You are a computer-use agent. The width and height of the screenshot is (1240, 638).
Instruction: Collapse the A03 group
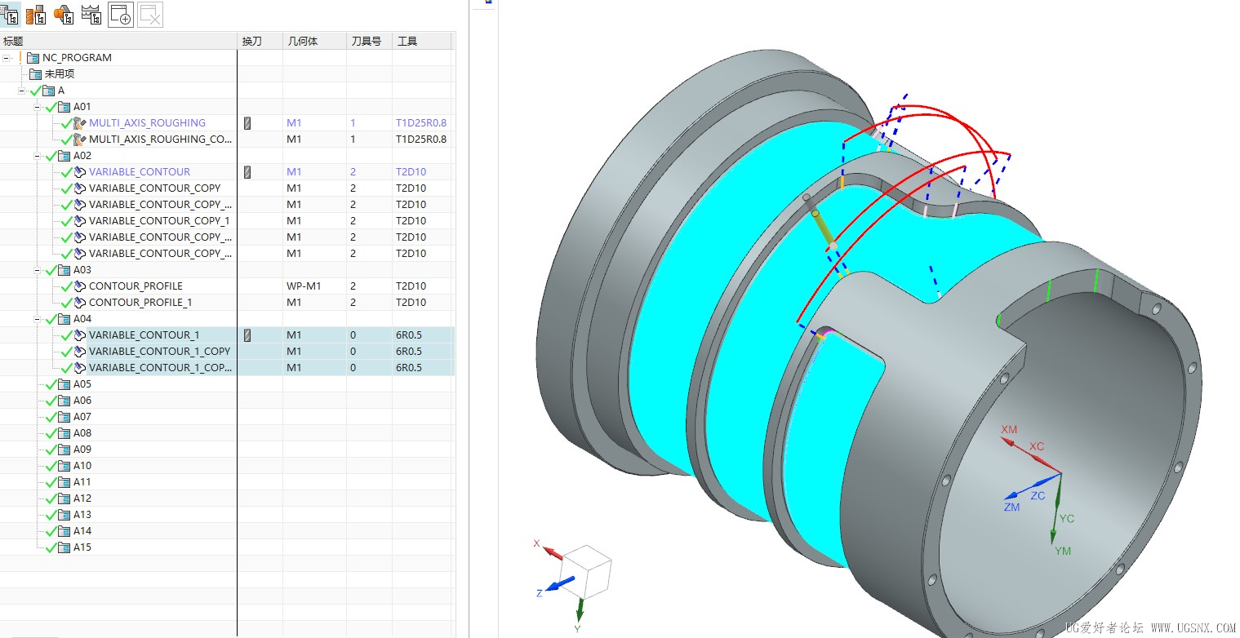[37, 270]
